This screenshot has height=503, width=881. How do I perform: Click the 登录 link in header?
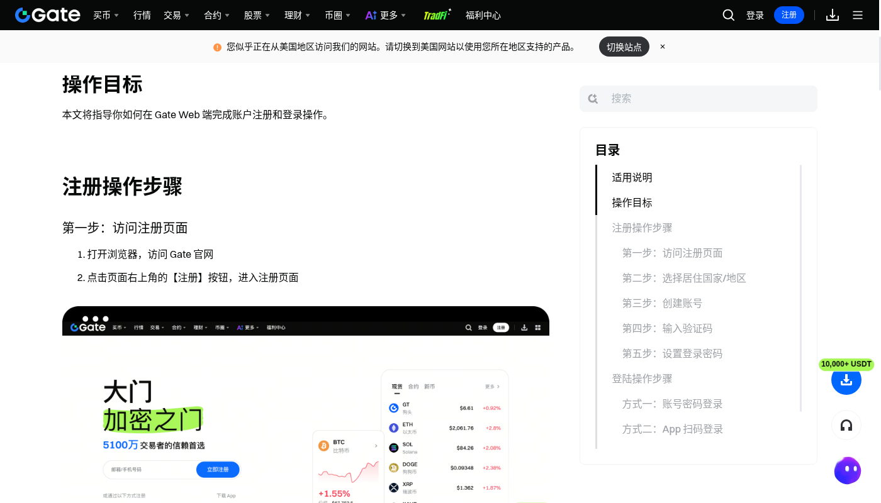coord(755,15)
